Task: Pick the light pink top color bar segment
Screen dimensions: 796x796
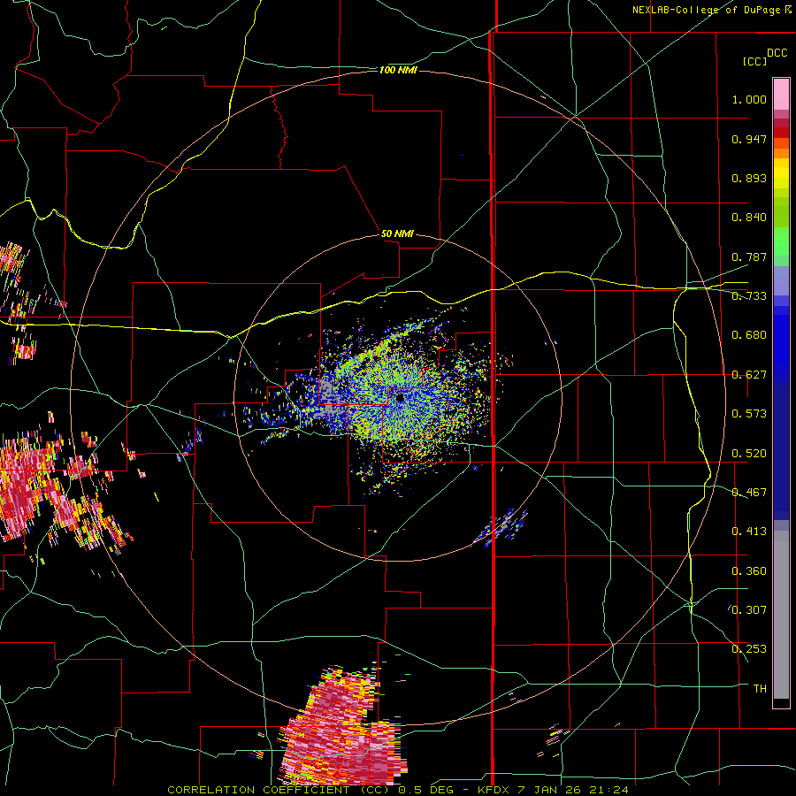Action: tap(781, 94)
